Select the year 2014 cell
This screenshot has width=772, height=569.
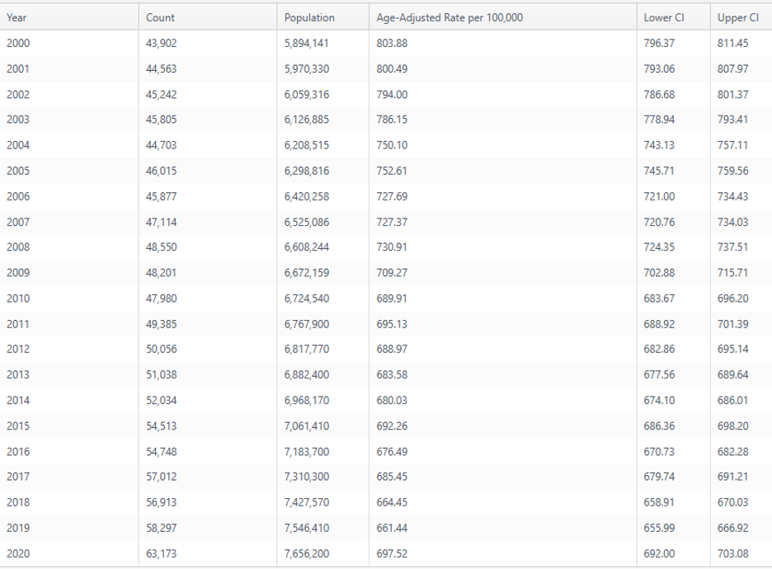pos(18,400)
